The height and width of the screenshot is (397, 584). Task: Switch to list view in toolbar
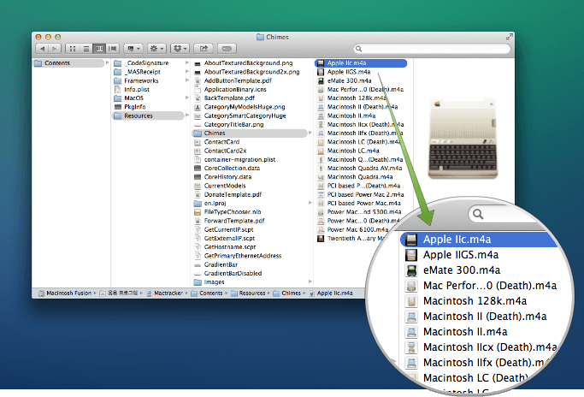pos(86,49)
